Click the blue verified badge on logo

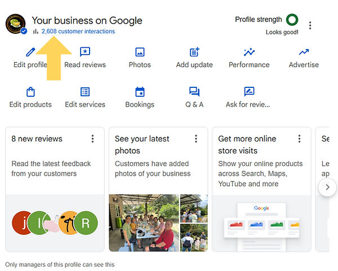(24, 31)
